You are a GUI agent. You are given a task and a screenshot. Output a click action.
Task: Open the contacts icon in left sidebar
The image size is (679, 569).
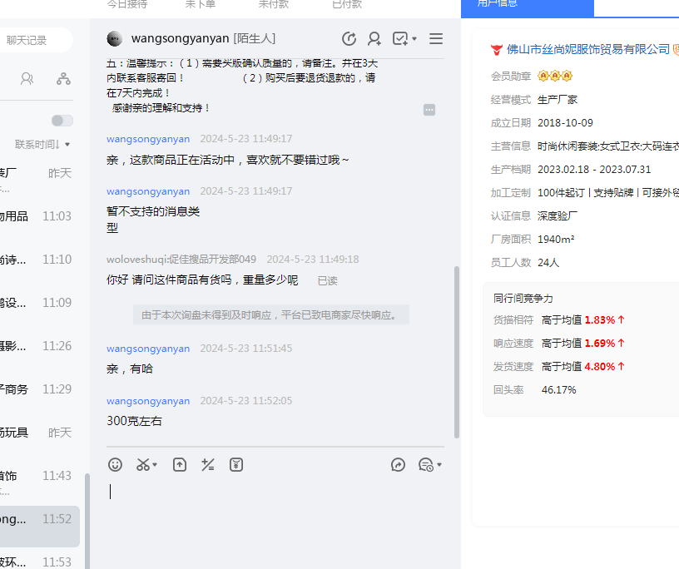click(27, 79)
